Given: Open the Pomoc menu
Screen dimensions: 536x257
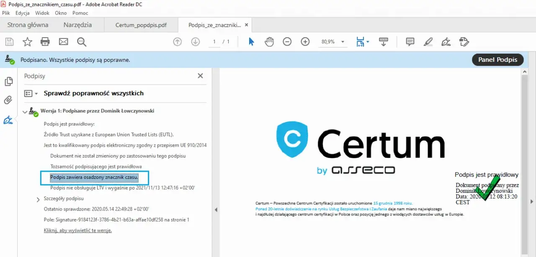Looking at the screenshot, I should point(80,13).
